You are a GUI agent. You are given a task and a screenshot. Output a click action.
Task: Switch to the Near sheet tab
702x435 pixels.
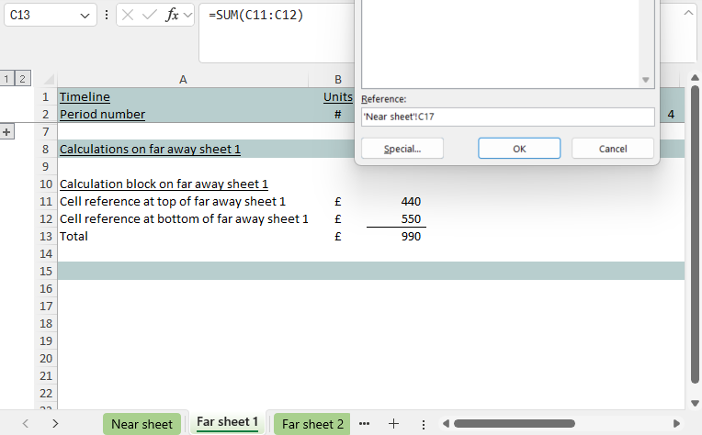click(x=142, y=424)
